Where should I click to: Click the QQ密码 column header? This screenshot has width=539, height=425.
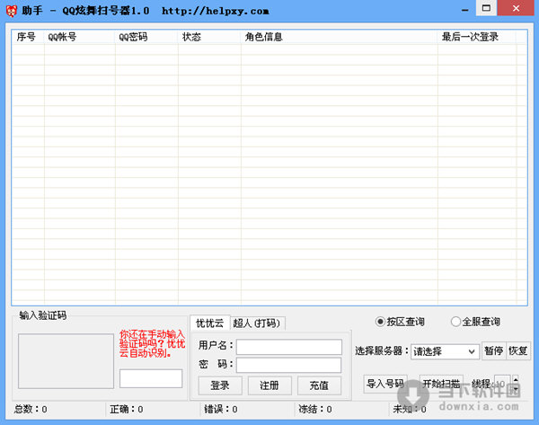point(146,37)
